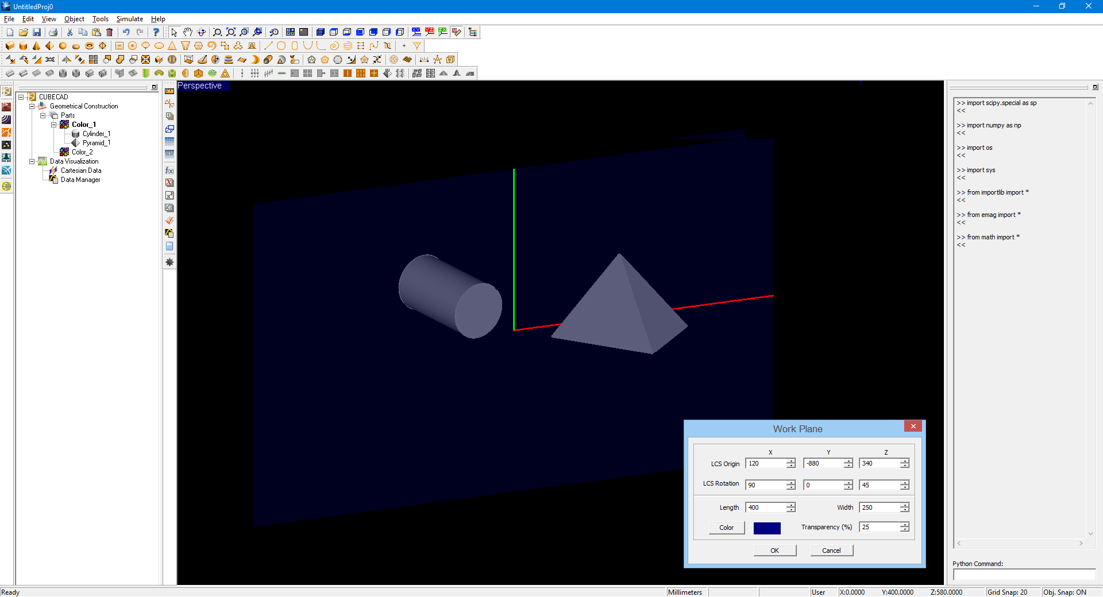Select the Pan hand tool
Image resolution: width=1103 pixels, height=597 pixels.
click(x=187, y=32)
